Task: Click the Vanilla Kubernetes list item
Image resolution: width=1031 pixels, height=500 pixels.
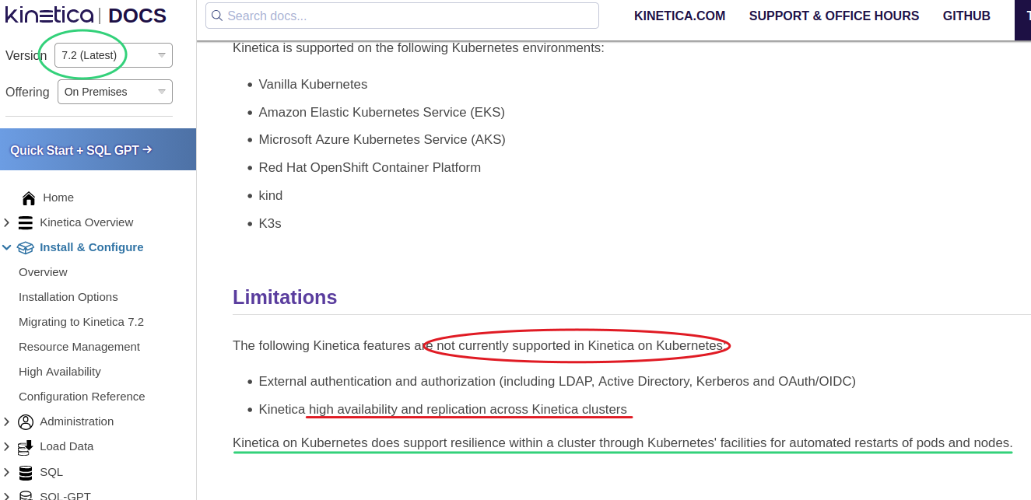Action: point(313,84)
